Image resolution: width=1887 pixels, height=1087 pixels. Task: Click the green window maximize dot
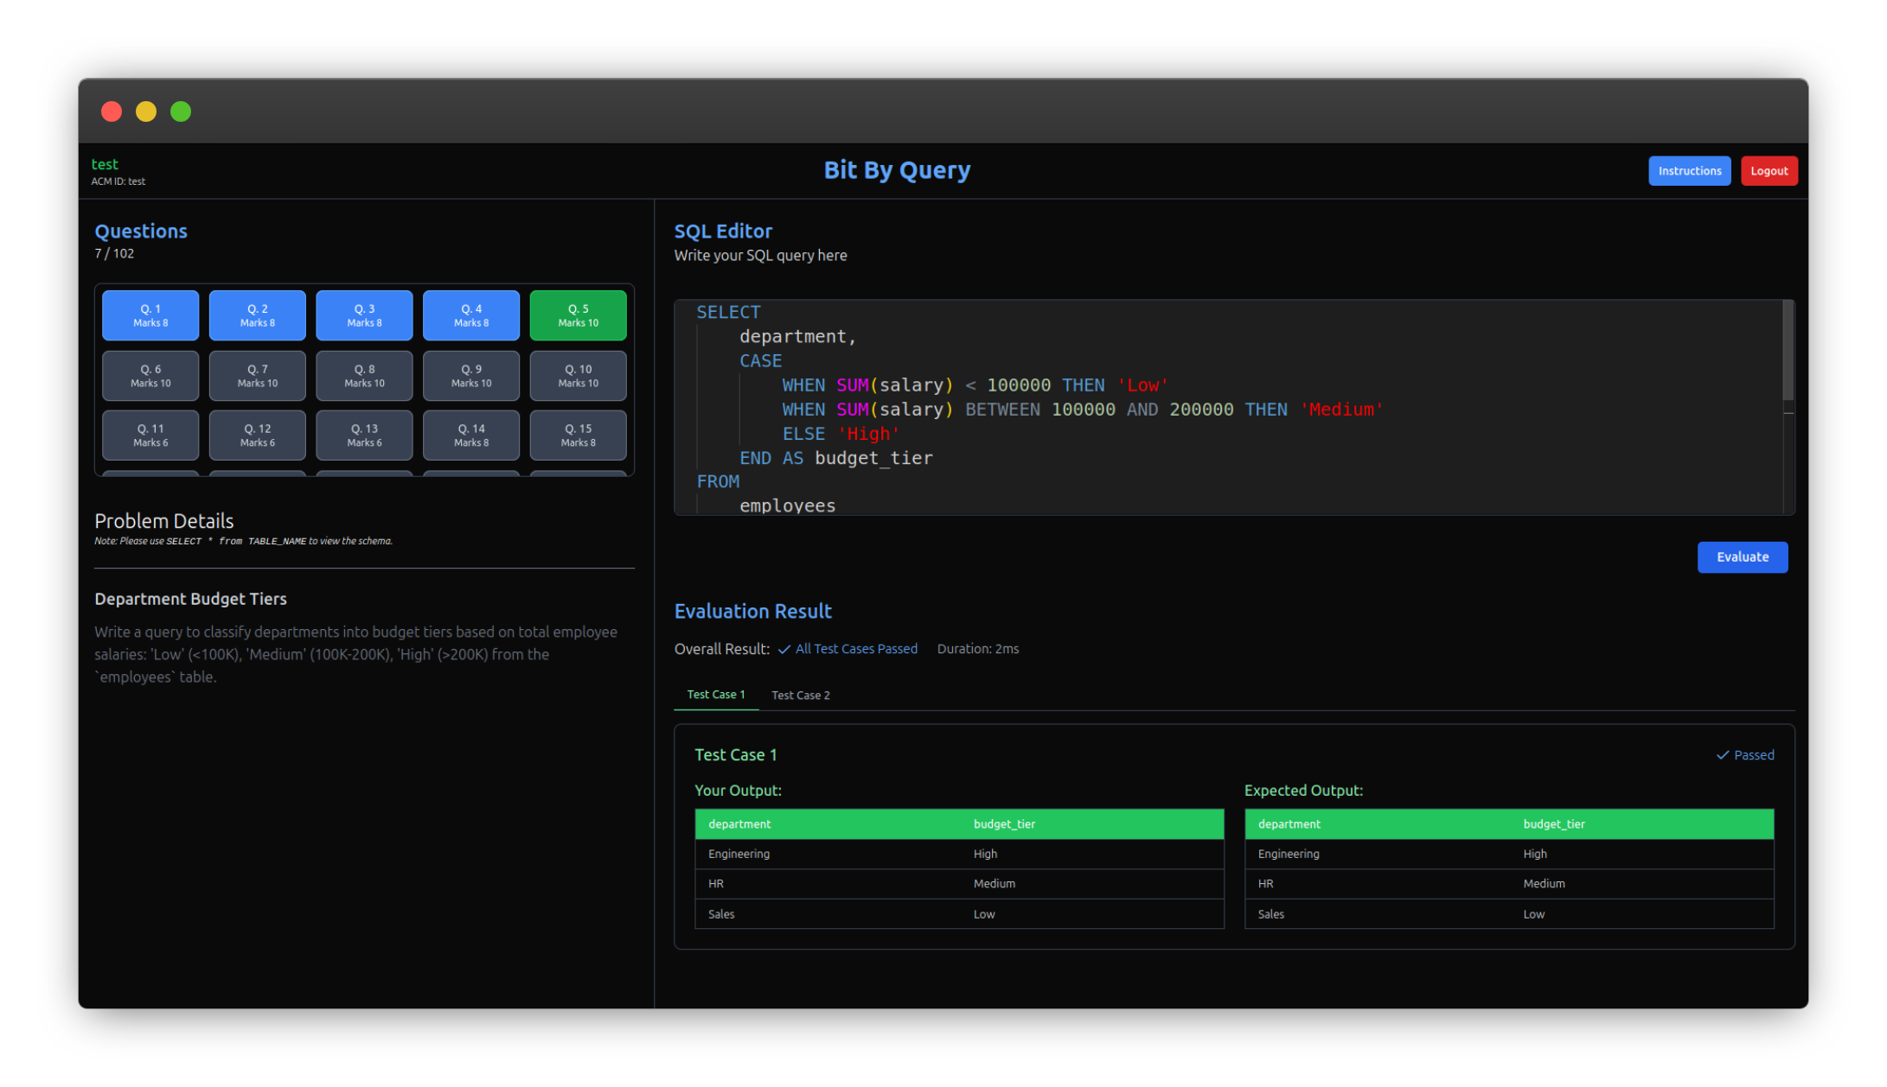pos(181,111)
